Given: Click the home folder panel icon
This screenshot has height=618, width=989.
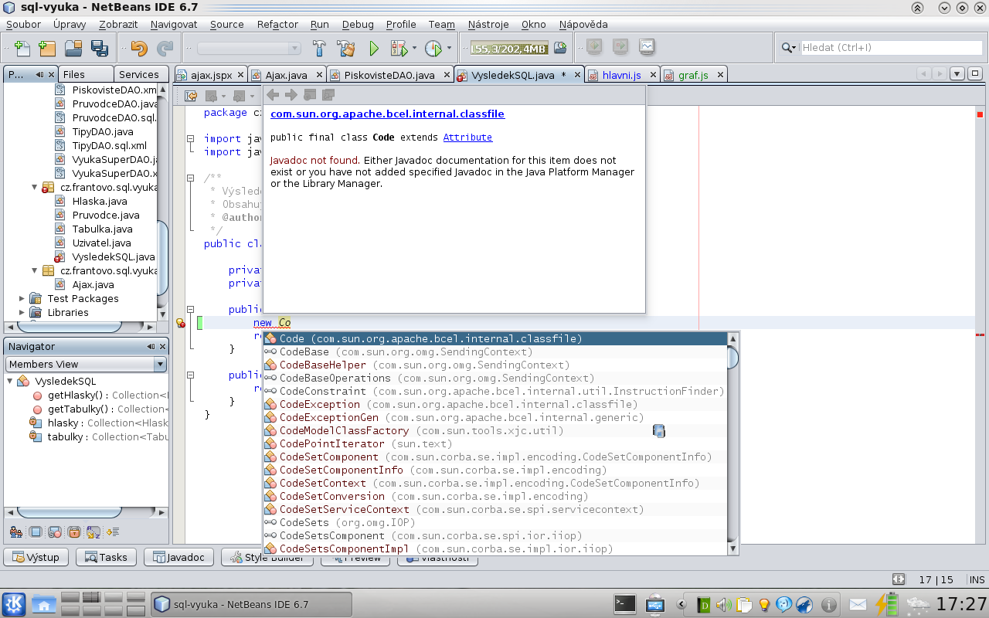Looking at the screenshot, I should 44,604.
